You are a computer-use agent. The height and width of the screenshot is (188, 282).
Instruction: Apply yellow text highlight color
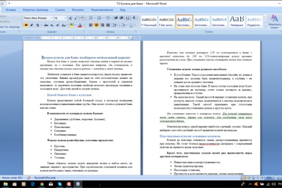coord(72,25)
